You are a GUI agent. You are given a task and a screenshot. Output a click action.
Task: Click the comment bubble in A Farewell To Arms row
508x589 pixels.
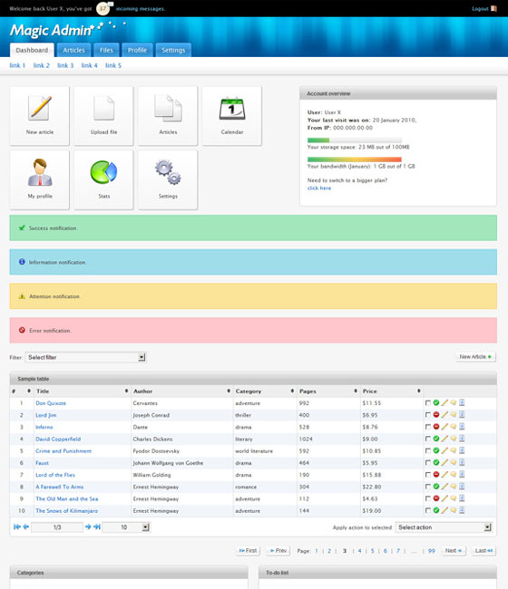(453, 487)
